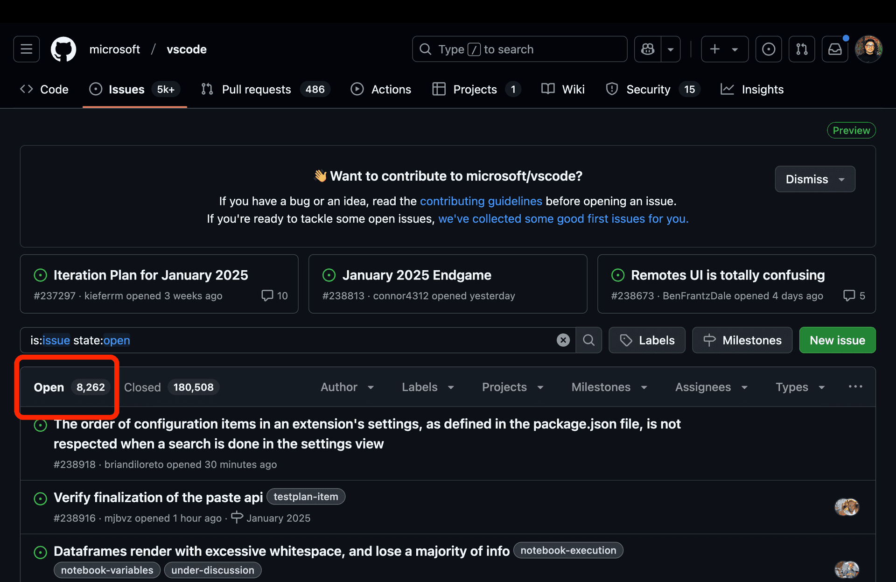896x582 pixels.
Task: Click the user profile avatar
Action: click(x=868, y=49)
